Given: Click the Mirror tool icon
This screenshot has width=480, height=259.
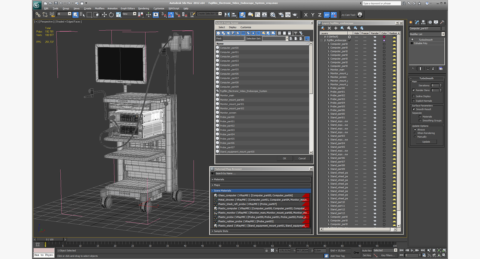Looking at the screenshot, I should [x=227, y=15].
